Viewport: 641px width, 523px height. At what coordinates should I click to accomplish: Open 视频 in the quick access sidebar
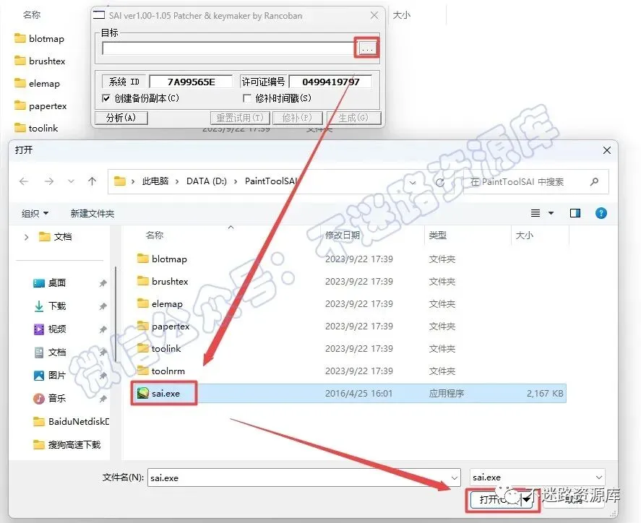pyautogui.click(x=49, y=329)
